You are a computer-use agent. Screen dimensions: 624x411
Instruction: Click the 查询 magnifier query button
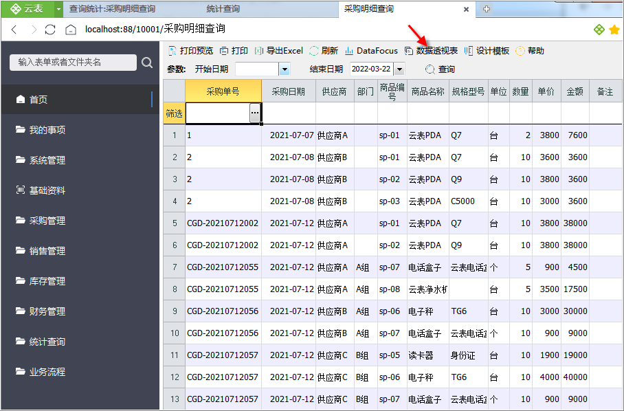pyautogui.click(x=440, y=69)
